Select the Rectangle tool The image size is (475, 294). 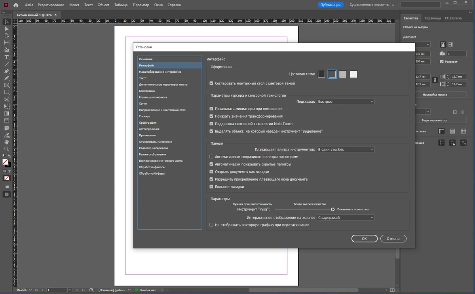[7, 92]
